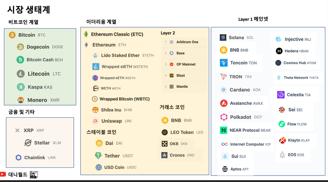Click the Wrapped stETH square icon
Image resolution: width=328 pixels, height=182 pixels.
pos(96,67)
